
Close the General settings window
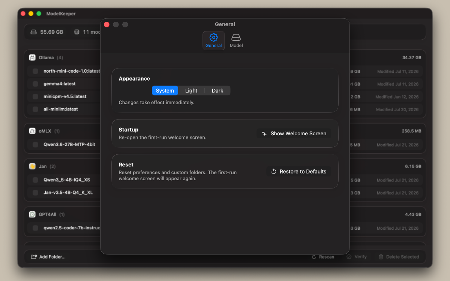point(106,24)
